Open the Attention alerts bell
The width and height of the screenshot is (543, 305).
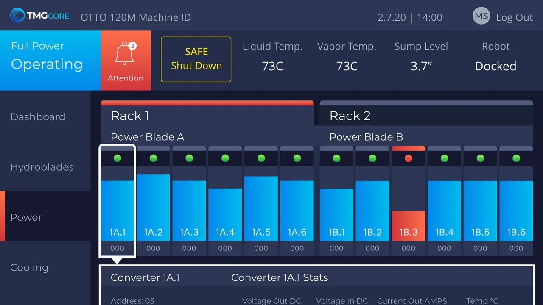coord(126,60)
